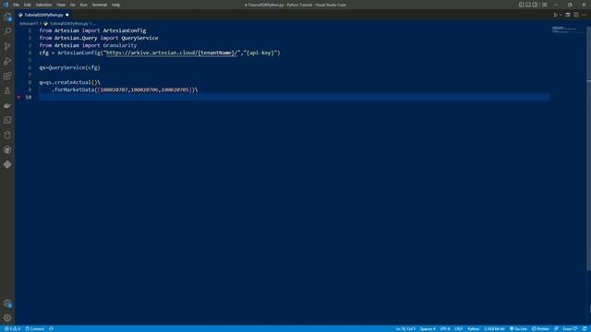The image size is (591, 332).
Task: Click the 'qs=QueryService(cfg)' code line
Action: coord(70,67)
